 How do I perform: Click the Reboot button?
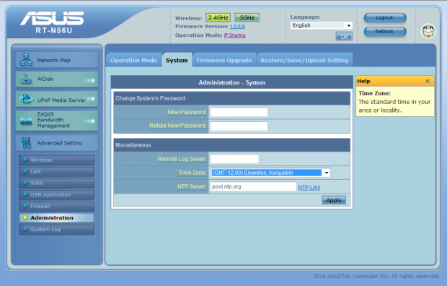(385, 32)
